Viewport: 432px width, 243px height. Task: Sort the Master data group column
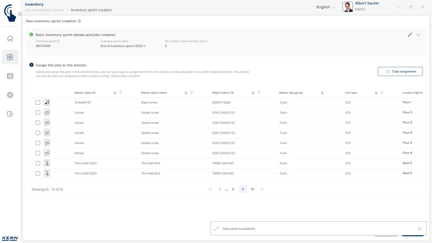pyautogui.click(x=322, y=93)
